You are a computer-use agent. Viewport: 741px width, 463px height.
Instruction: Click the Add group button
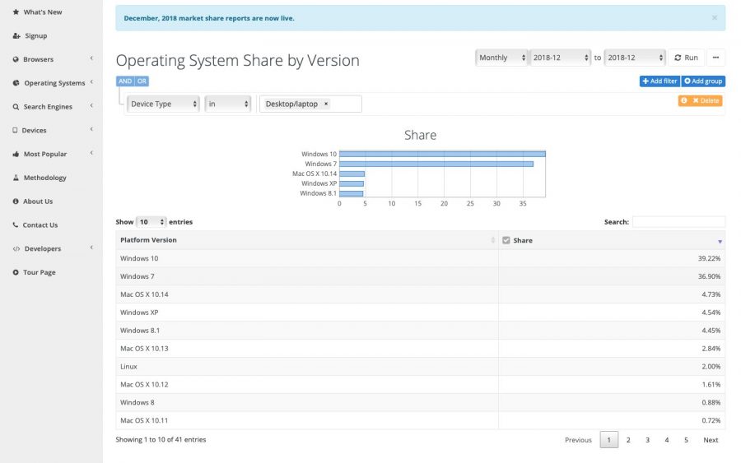coord(703,81)
